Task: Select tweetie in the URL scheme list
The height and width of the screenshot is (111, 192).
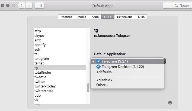Action: coord(60,77)
